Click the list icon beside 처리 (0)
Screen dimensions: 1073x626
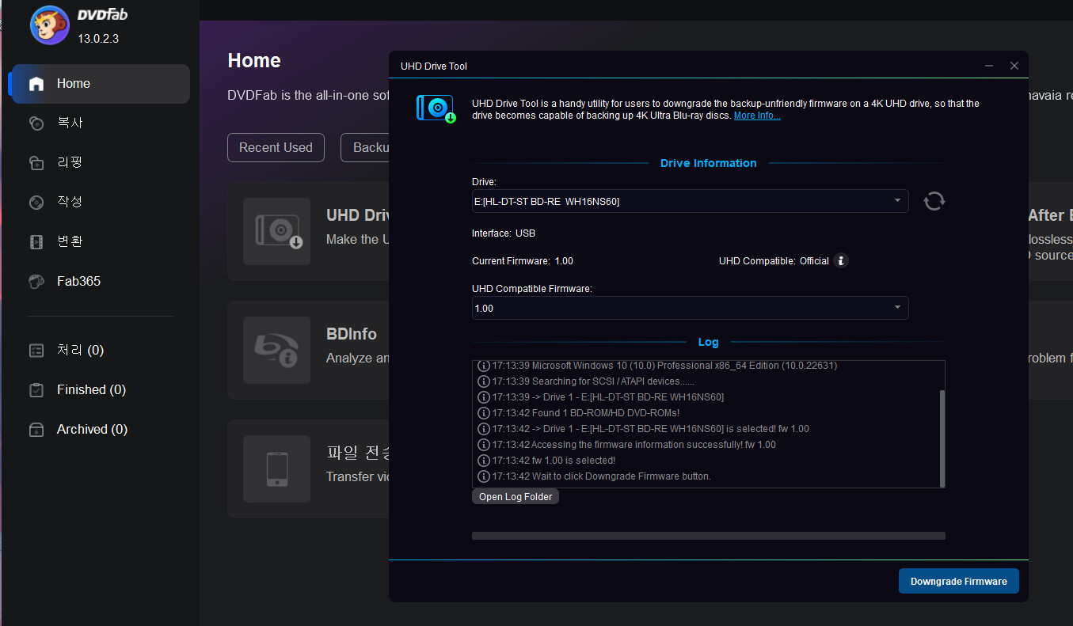36,350
